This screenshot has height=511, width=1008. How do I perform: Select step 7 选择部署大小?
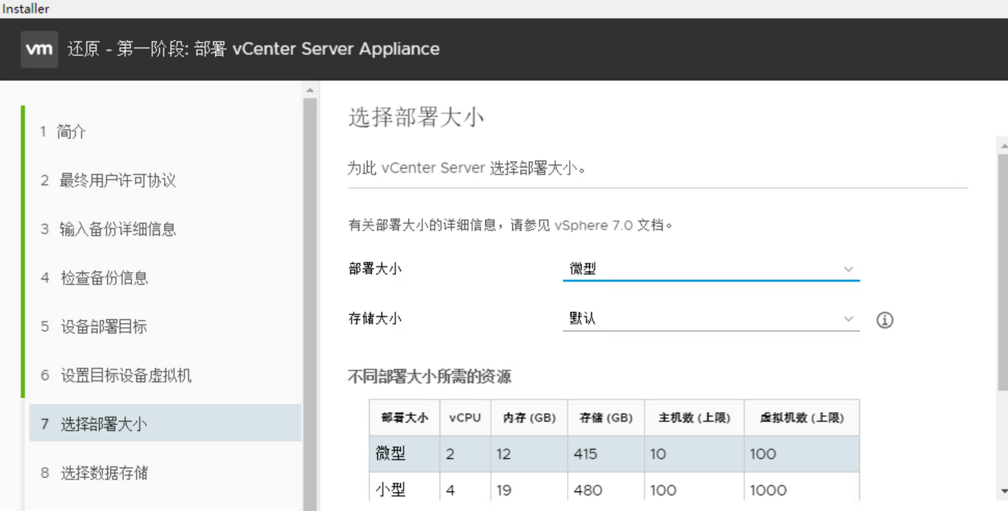[x=165, y=424]
